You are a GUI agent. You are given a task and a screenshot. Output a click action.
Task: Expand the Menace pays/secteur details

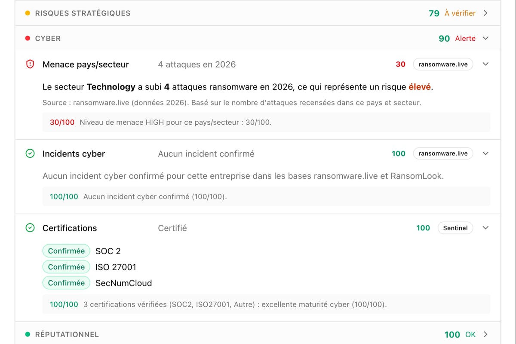(486, 64)
